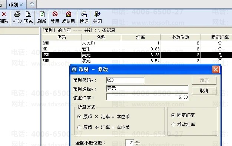The image size is (232, 146).
Task: Select the 固定汇率 radio button
Action: pos(173,115)
